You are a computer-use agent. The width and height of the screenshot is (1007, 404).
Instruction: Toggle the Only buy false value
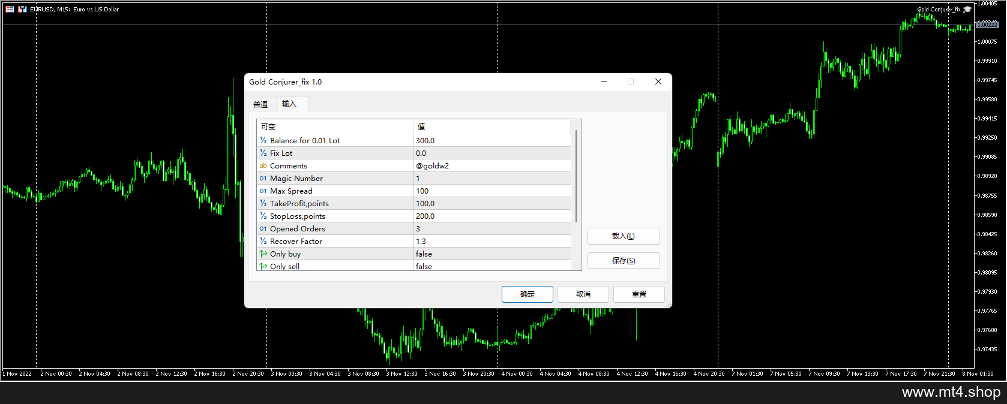(x=492, y=254)
